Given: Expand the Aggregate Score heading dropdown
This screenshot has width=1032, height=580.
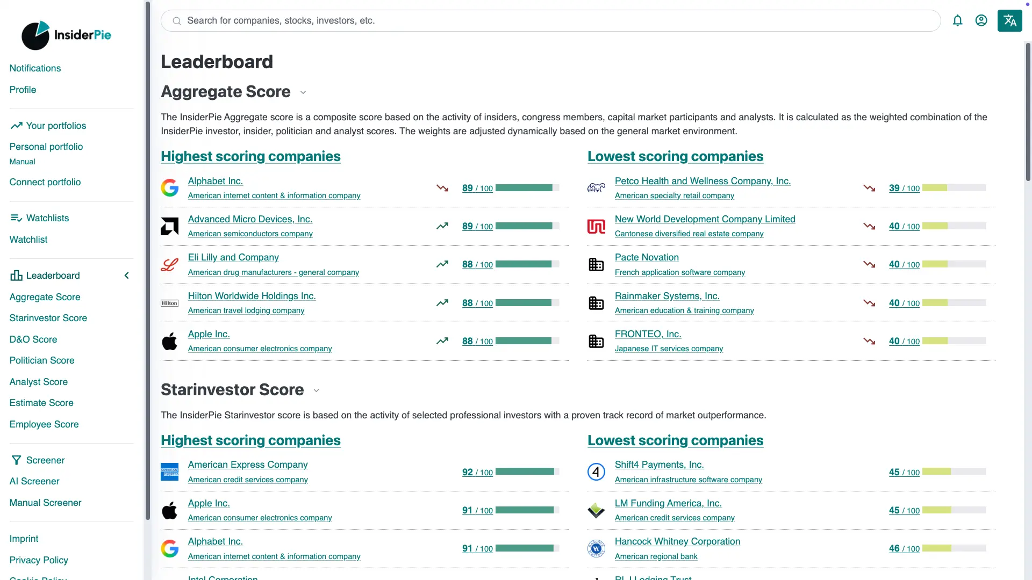Looking at the screenshot, I should tap(303, 92).
